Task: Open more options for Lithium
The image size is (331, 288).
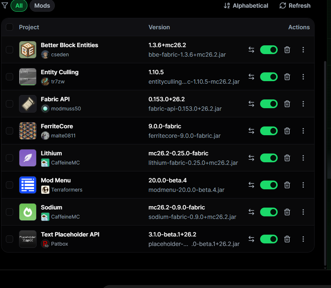Action: click(303, 158)
